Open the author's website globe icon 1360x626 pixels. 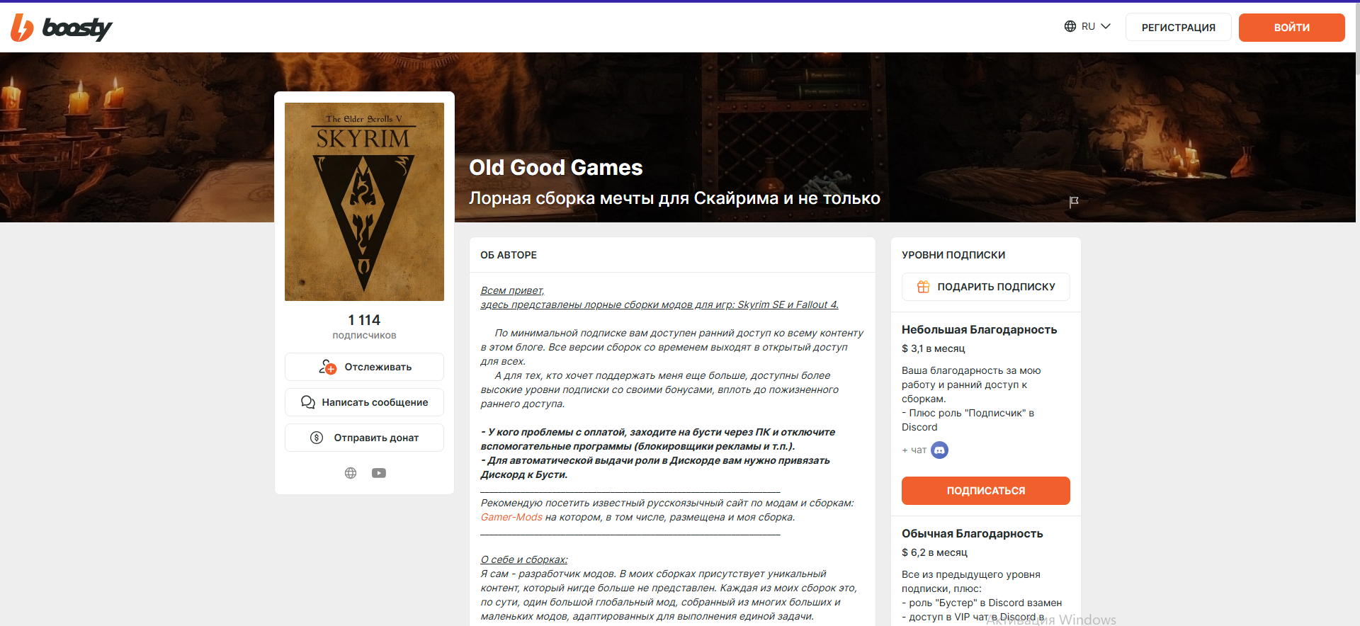tap(351, 473)
